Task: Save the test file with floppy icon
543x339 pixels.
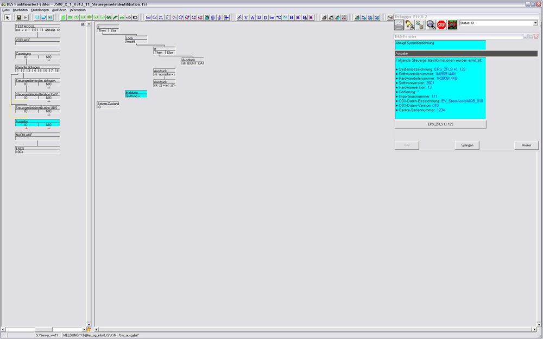Action: [18, 17]
